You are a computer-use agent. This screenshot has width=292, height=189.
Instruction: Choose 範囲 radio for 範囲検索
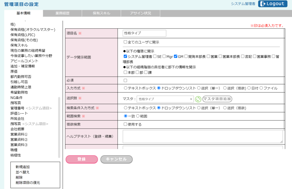click(x=138, y=116)
